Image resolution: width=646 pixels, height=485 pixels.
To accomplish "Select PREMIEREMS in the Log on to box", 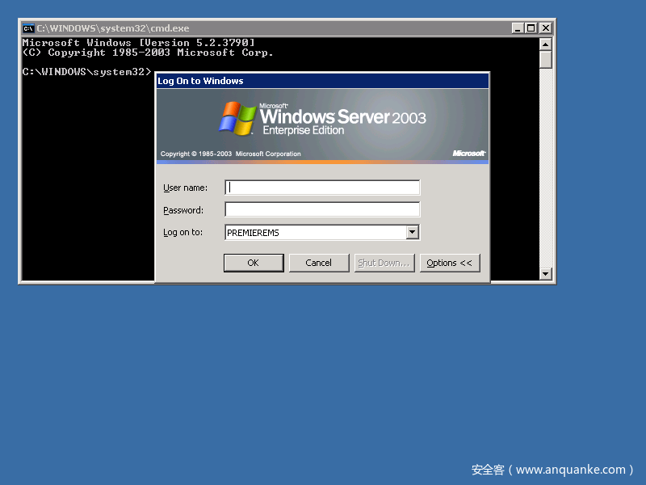I will tap(253, 233).
